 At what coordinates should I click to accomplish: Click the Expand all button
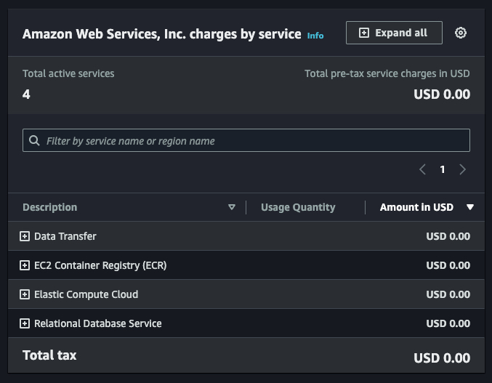(394, 33)
